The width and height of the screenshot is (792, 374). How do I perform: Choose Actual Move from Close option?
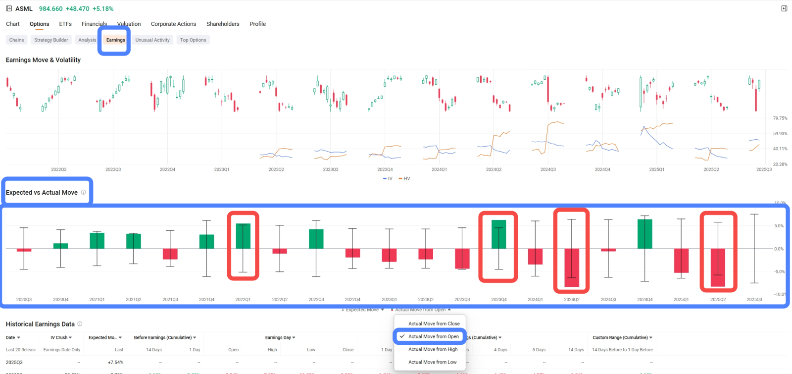(434, 323)
